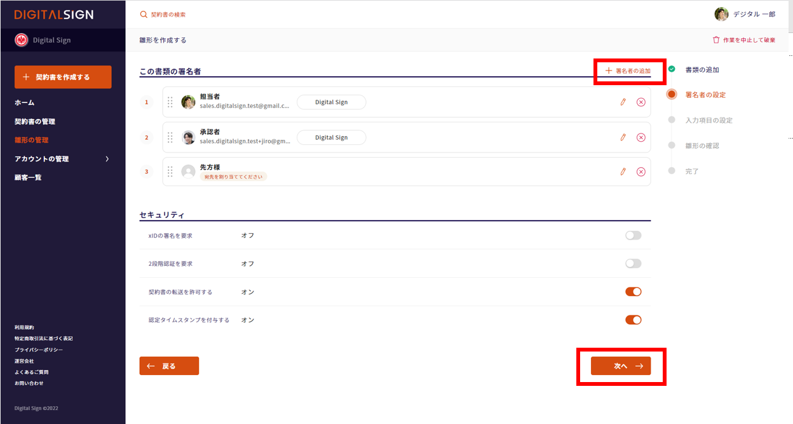Expand the アカウントの管理 menu chevron
The width and height of the screenshot is (793, 424).
click(107, 159)
